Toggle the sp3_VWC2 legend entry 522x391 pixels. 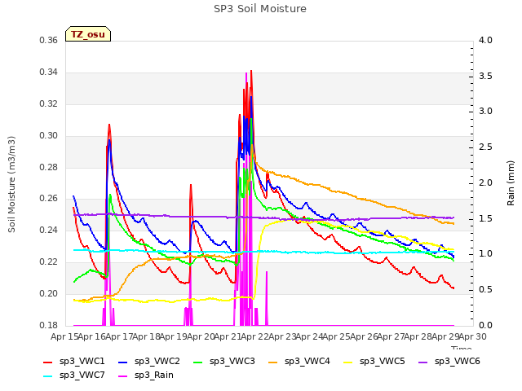[149, 362]
